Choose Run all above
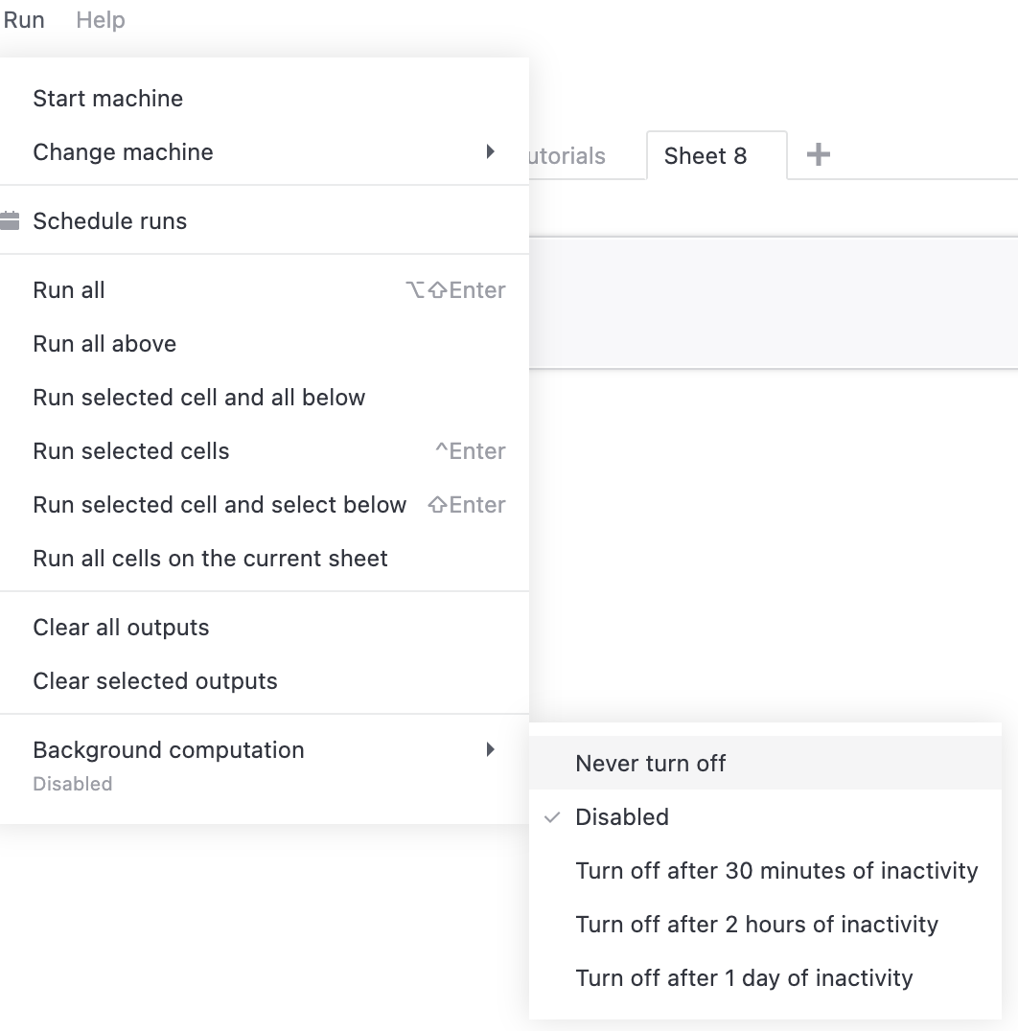Screen dimensions: 1018x1031 104,343
